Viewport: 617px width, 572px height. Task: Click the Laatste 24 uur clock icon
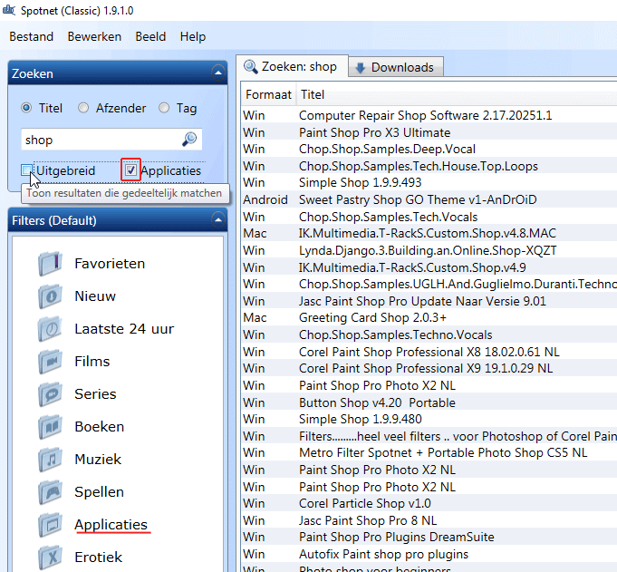pyautogui.click(x=51, y=329)
